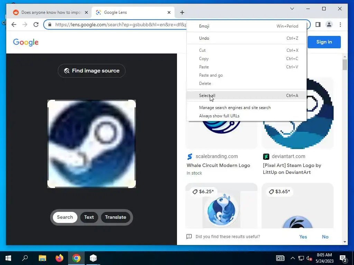Click the 'In stock' label

click(x=194, y=173)
